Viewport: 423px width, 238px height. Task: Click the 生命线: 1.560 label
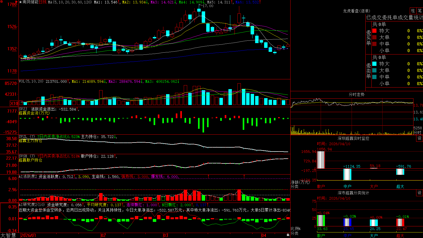click(105, 177)
